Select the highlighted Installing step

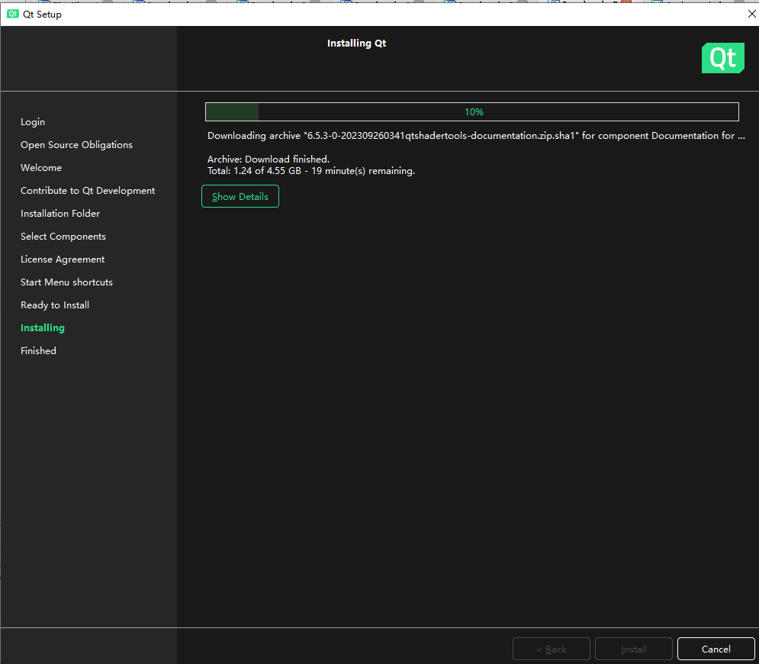pyautogui.click(x=43, y=328)
